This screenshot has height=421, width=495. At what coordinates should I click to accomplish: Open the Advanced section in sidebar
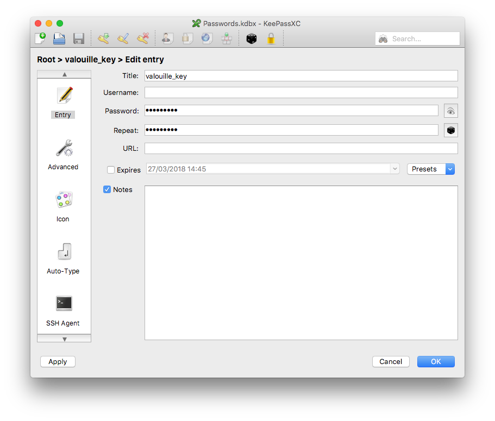click(x=63, y=155)
